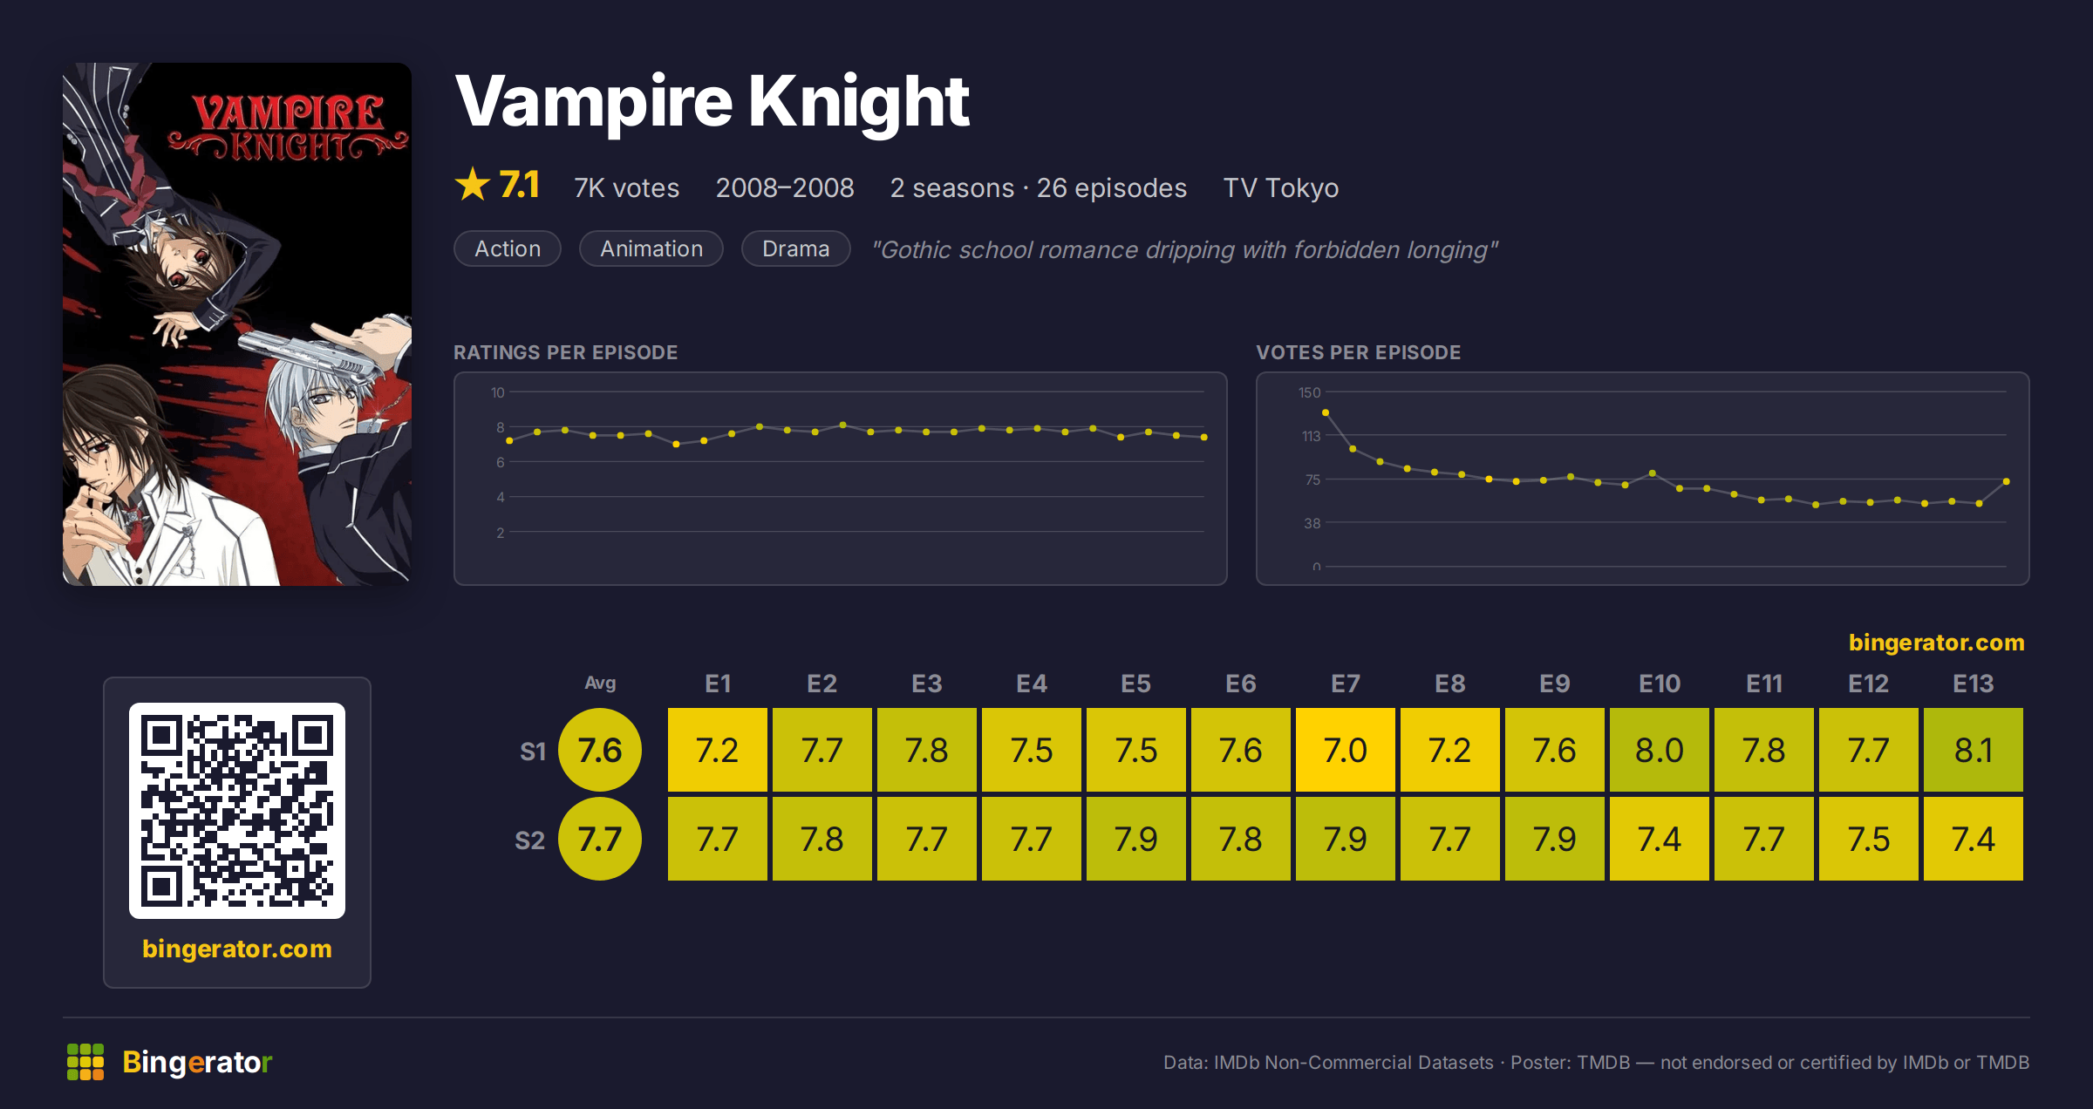Click season 1 episode 10 cell rated 8.0

[x=1660, y=750]
